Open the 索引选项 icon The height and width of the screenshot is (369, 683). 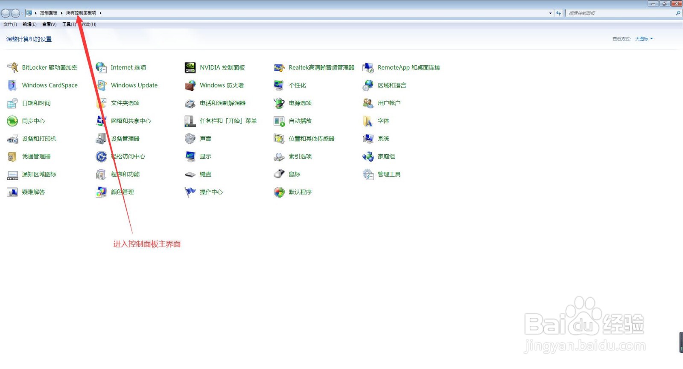(x=279, y=157)
